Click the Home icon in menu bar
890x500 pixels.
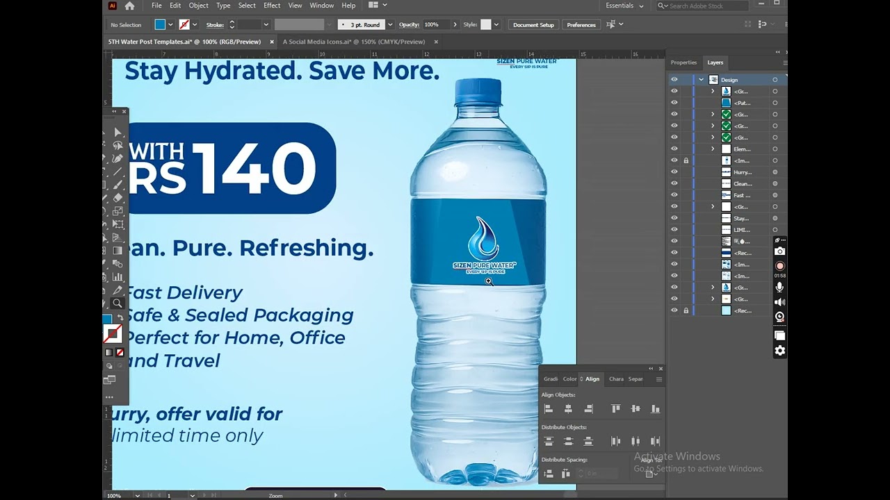tap(129, 6)
